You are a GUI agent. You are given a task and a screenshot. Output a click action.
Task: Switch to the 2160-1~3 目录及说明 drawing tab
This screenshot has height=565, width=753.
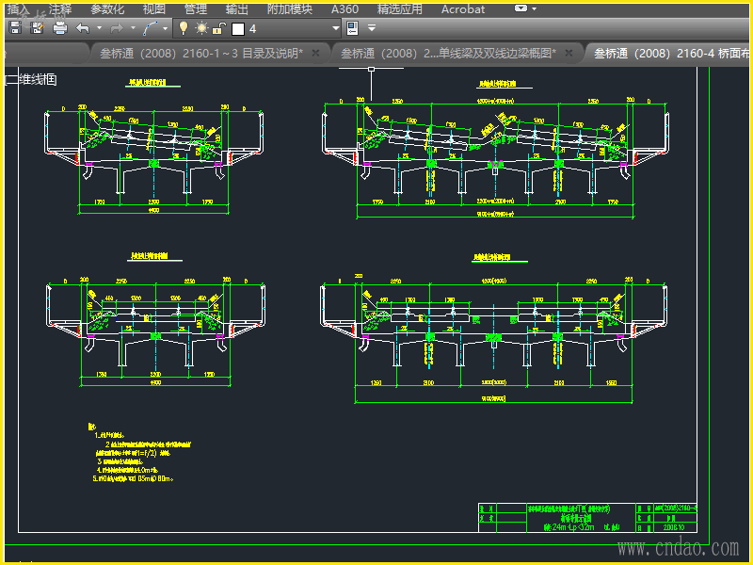pyautogui.click(x=200, y=54)
